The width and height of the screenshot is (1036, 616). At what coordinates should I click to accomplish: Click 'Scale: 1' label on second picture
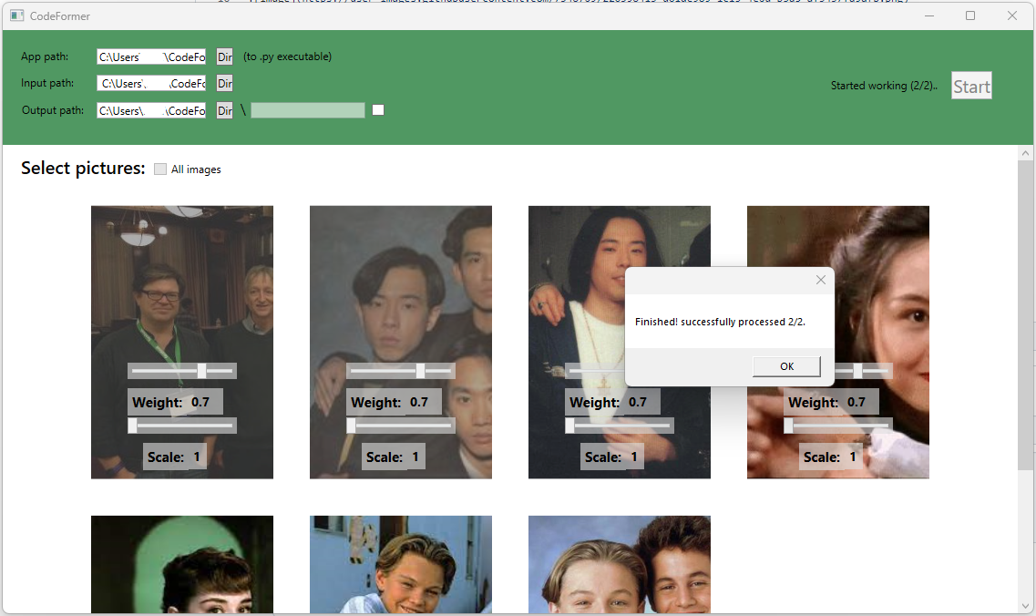(393, 457)
